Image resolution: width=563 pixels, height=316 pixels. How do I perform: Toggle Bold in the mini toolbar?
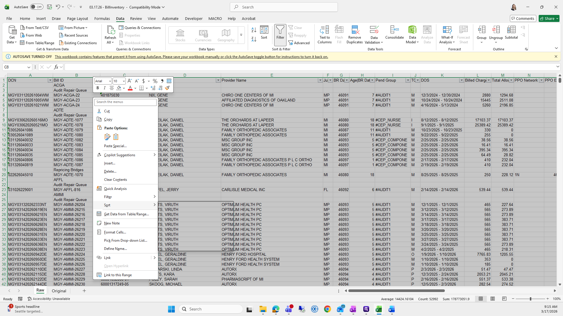tap(98, 88)
